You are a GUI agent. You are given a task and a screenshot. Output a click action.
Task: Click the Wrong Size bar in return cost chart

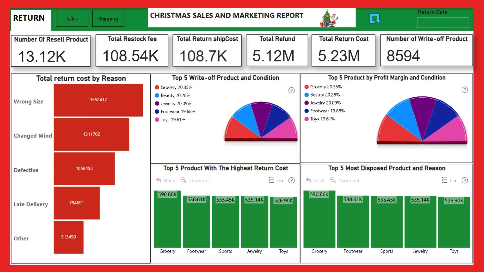coord(98,100)
